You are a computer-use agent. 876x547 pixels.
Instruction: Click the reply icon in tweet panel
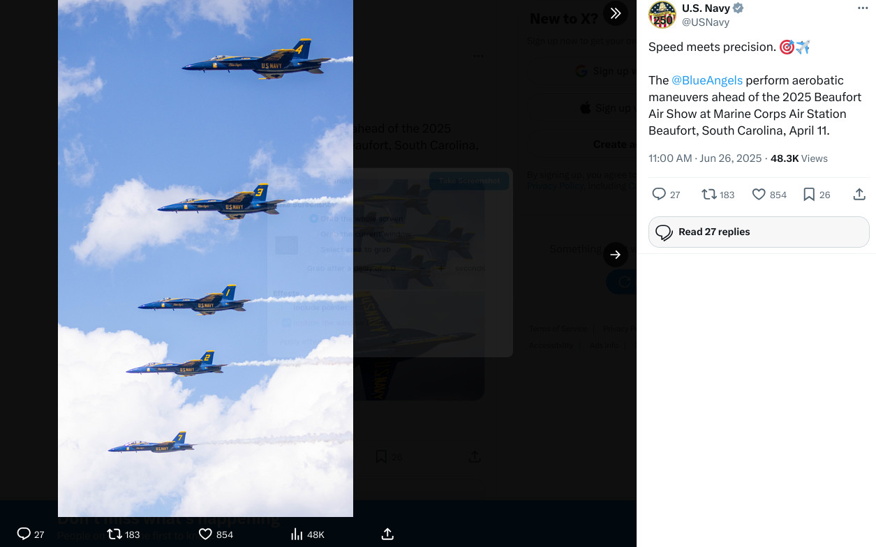pyautogui.click(x=659, y=195)
